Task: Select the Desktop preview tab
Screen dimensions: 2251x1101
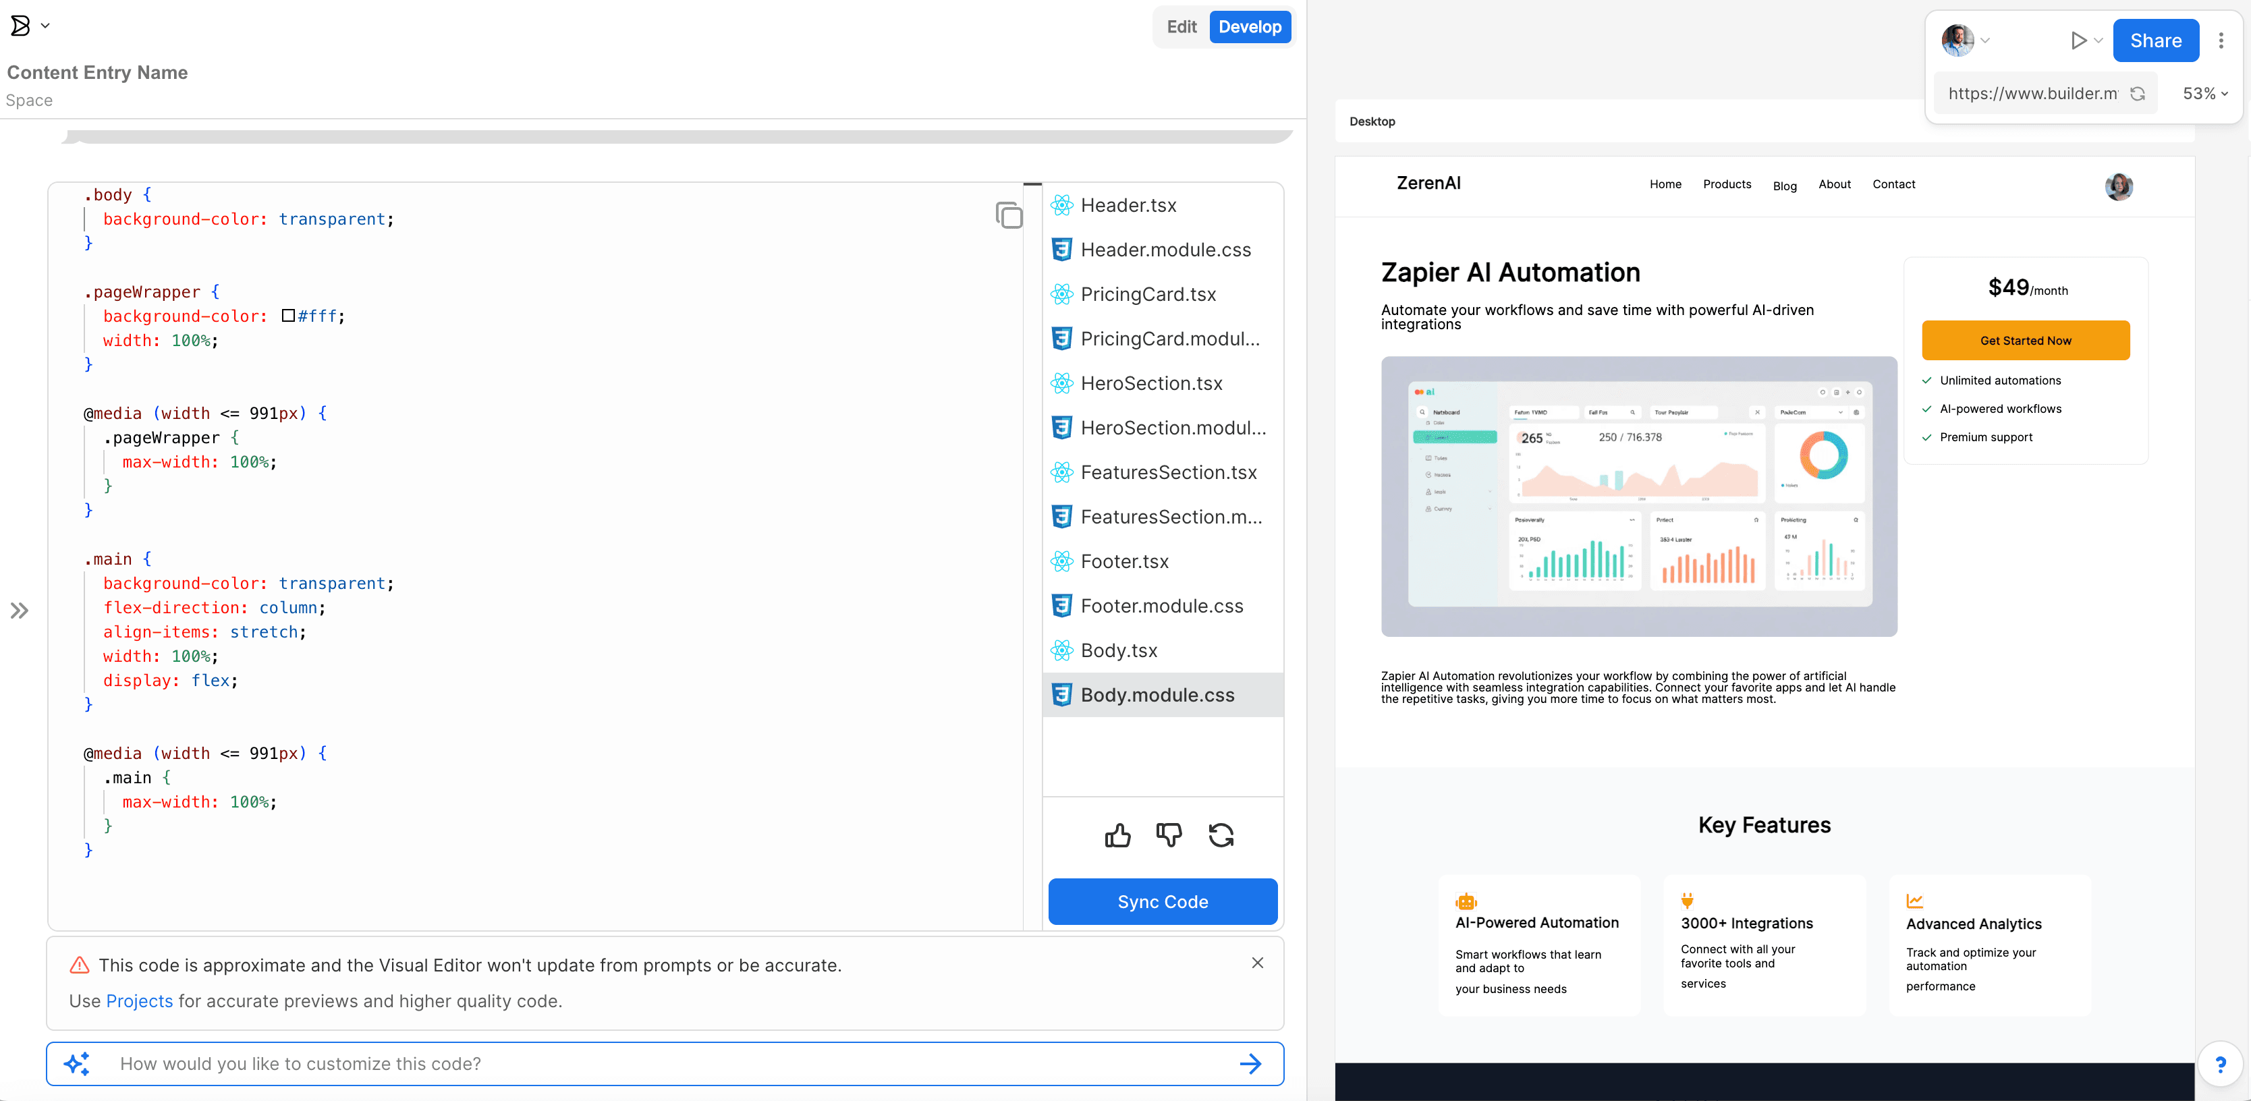Action: 1372,121
